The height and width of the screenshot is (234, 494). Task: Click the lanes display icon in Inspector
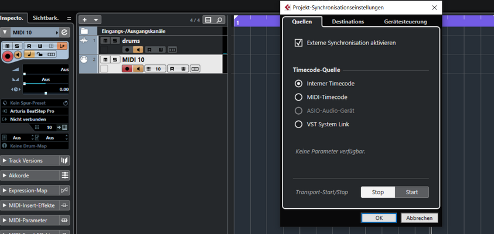[51, 54]
